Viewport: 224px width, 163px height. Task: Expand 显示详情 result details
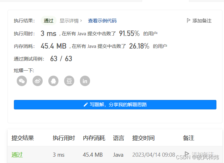pos(71,21)
